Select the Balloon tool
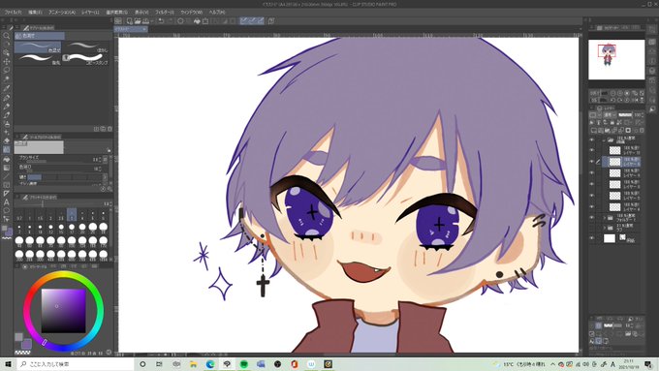Screen dimensions: 659x371 (7, 210)
